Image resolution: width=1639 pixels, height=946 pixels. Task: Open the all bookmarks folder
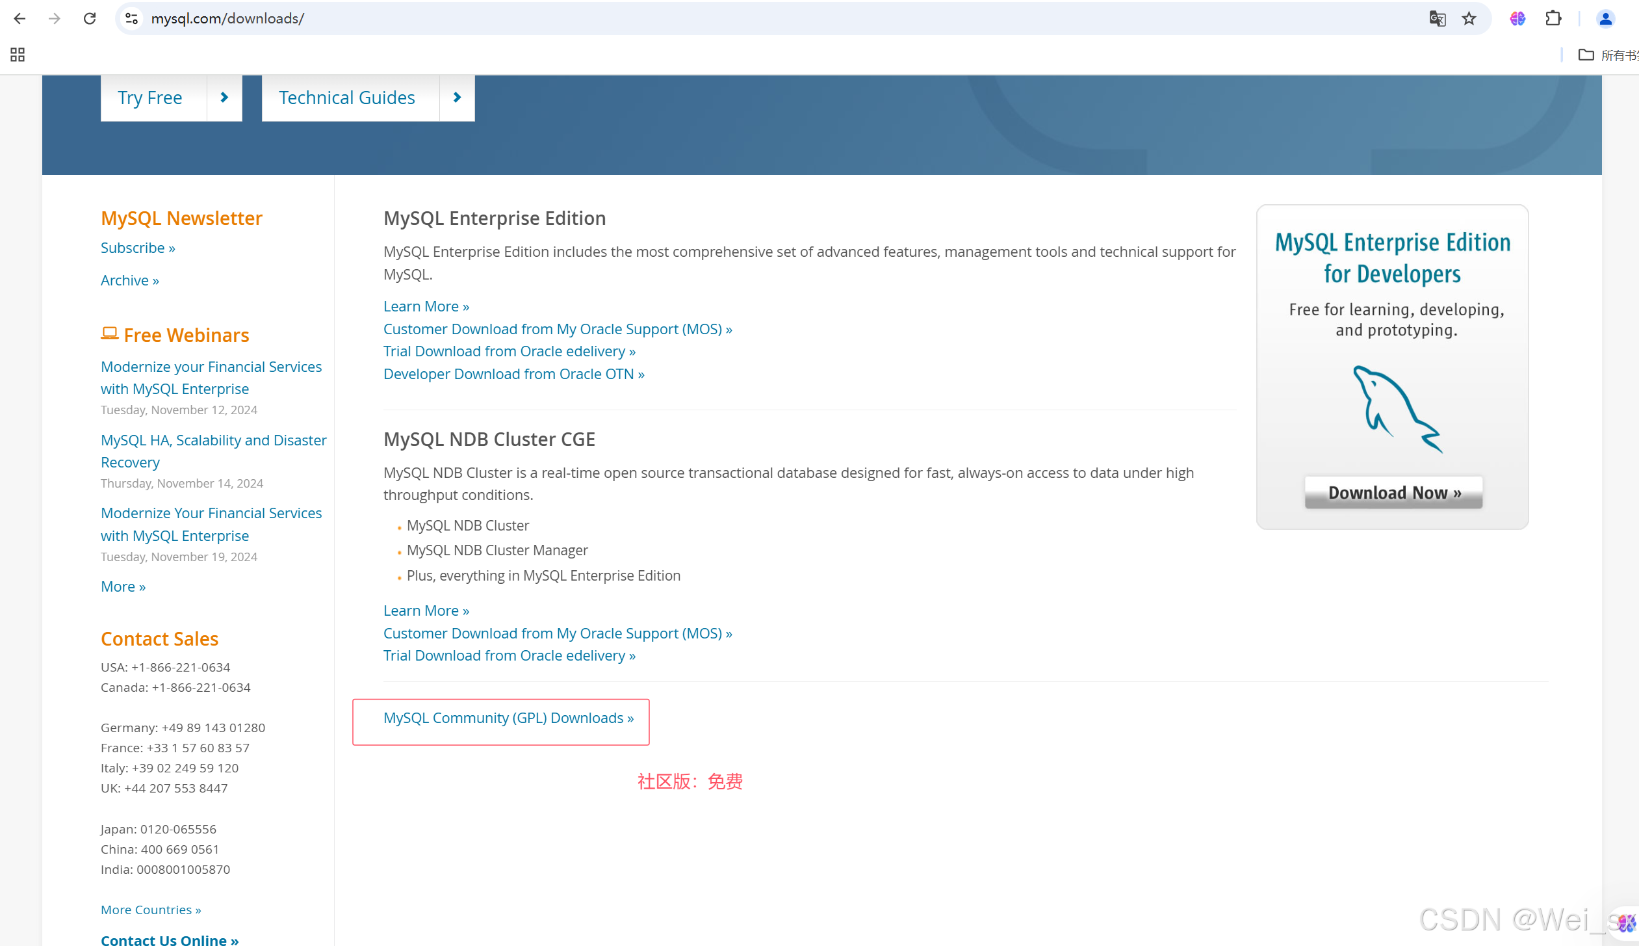[1608, 55]
